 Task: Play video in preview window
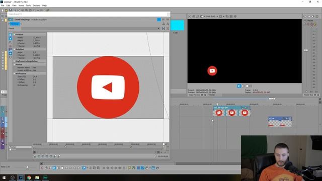pyautogui.click(x=239, y=86)
